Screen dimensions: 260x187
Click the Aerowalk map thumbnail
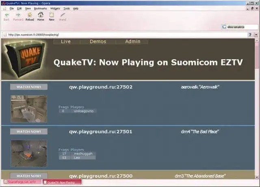pos(29,109)
